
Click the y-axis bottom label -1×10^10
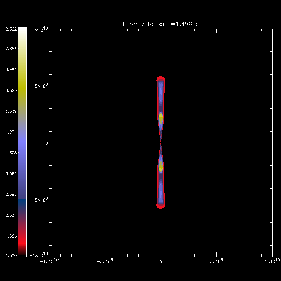tap(39, 255)
